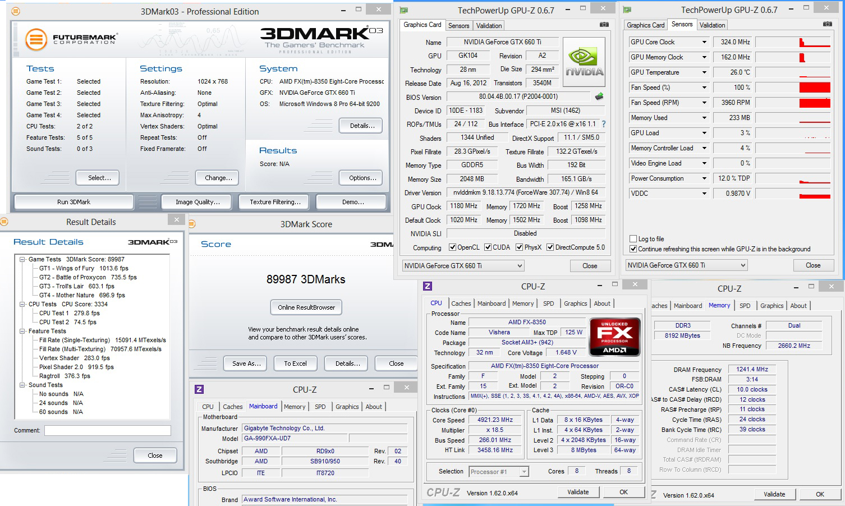Screen dimensions: 845x506
Task: Click Save As in the 3DMark Score window
Action: click(x=246, y=364)
